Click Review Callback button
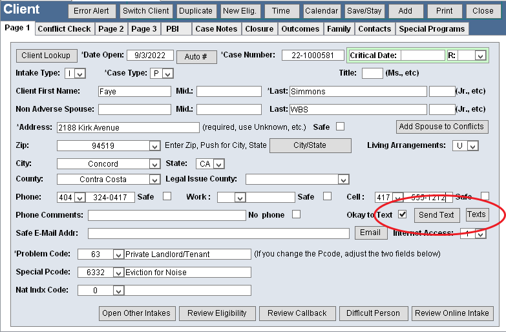The height and width of the screenshot is (332, 506). (297, 313)
